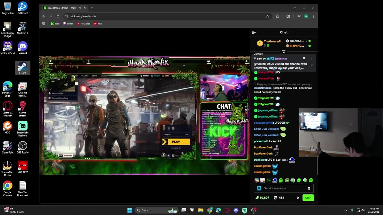The image size is (383, 215).
Task: Insert the last green blob emote
Action: coord(311,180)
